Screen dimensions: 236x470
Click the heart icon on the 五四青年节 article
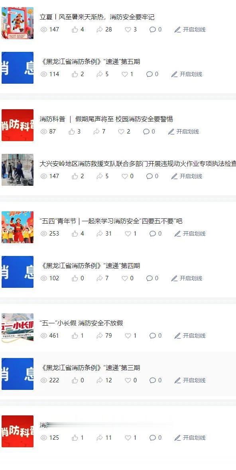pyautogui.click(x=128, y=234)
